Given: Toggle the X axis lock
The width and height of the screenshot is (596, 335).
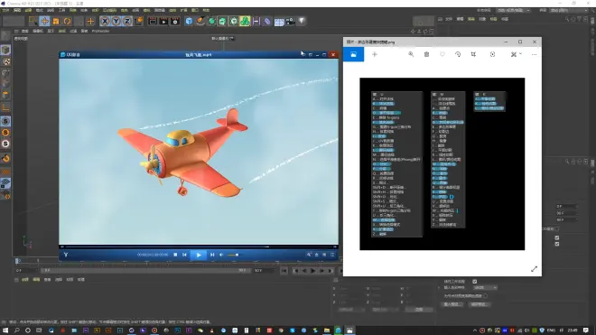Looking at the screenshot, I should [105, 22].
